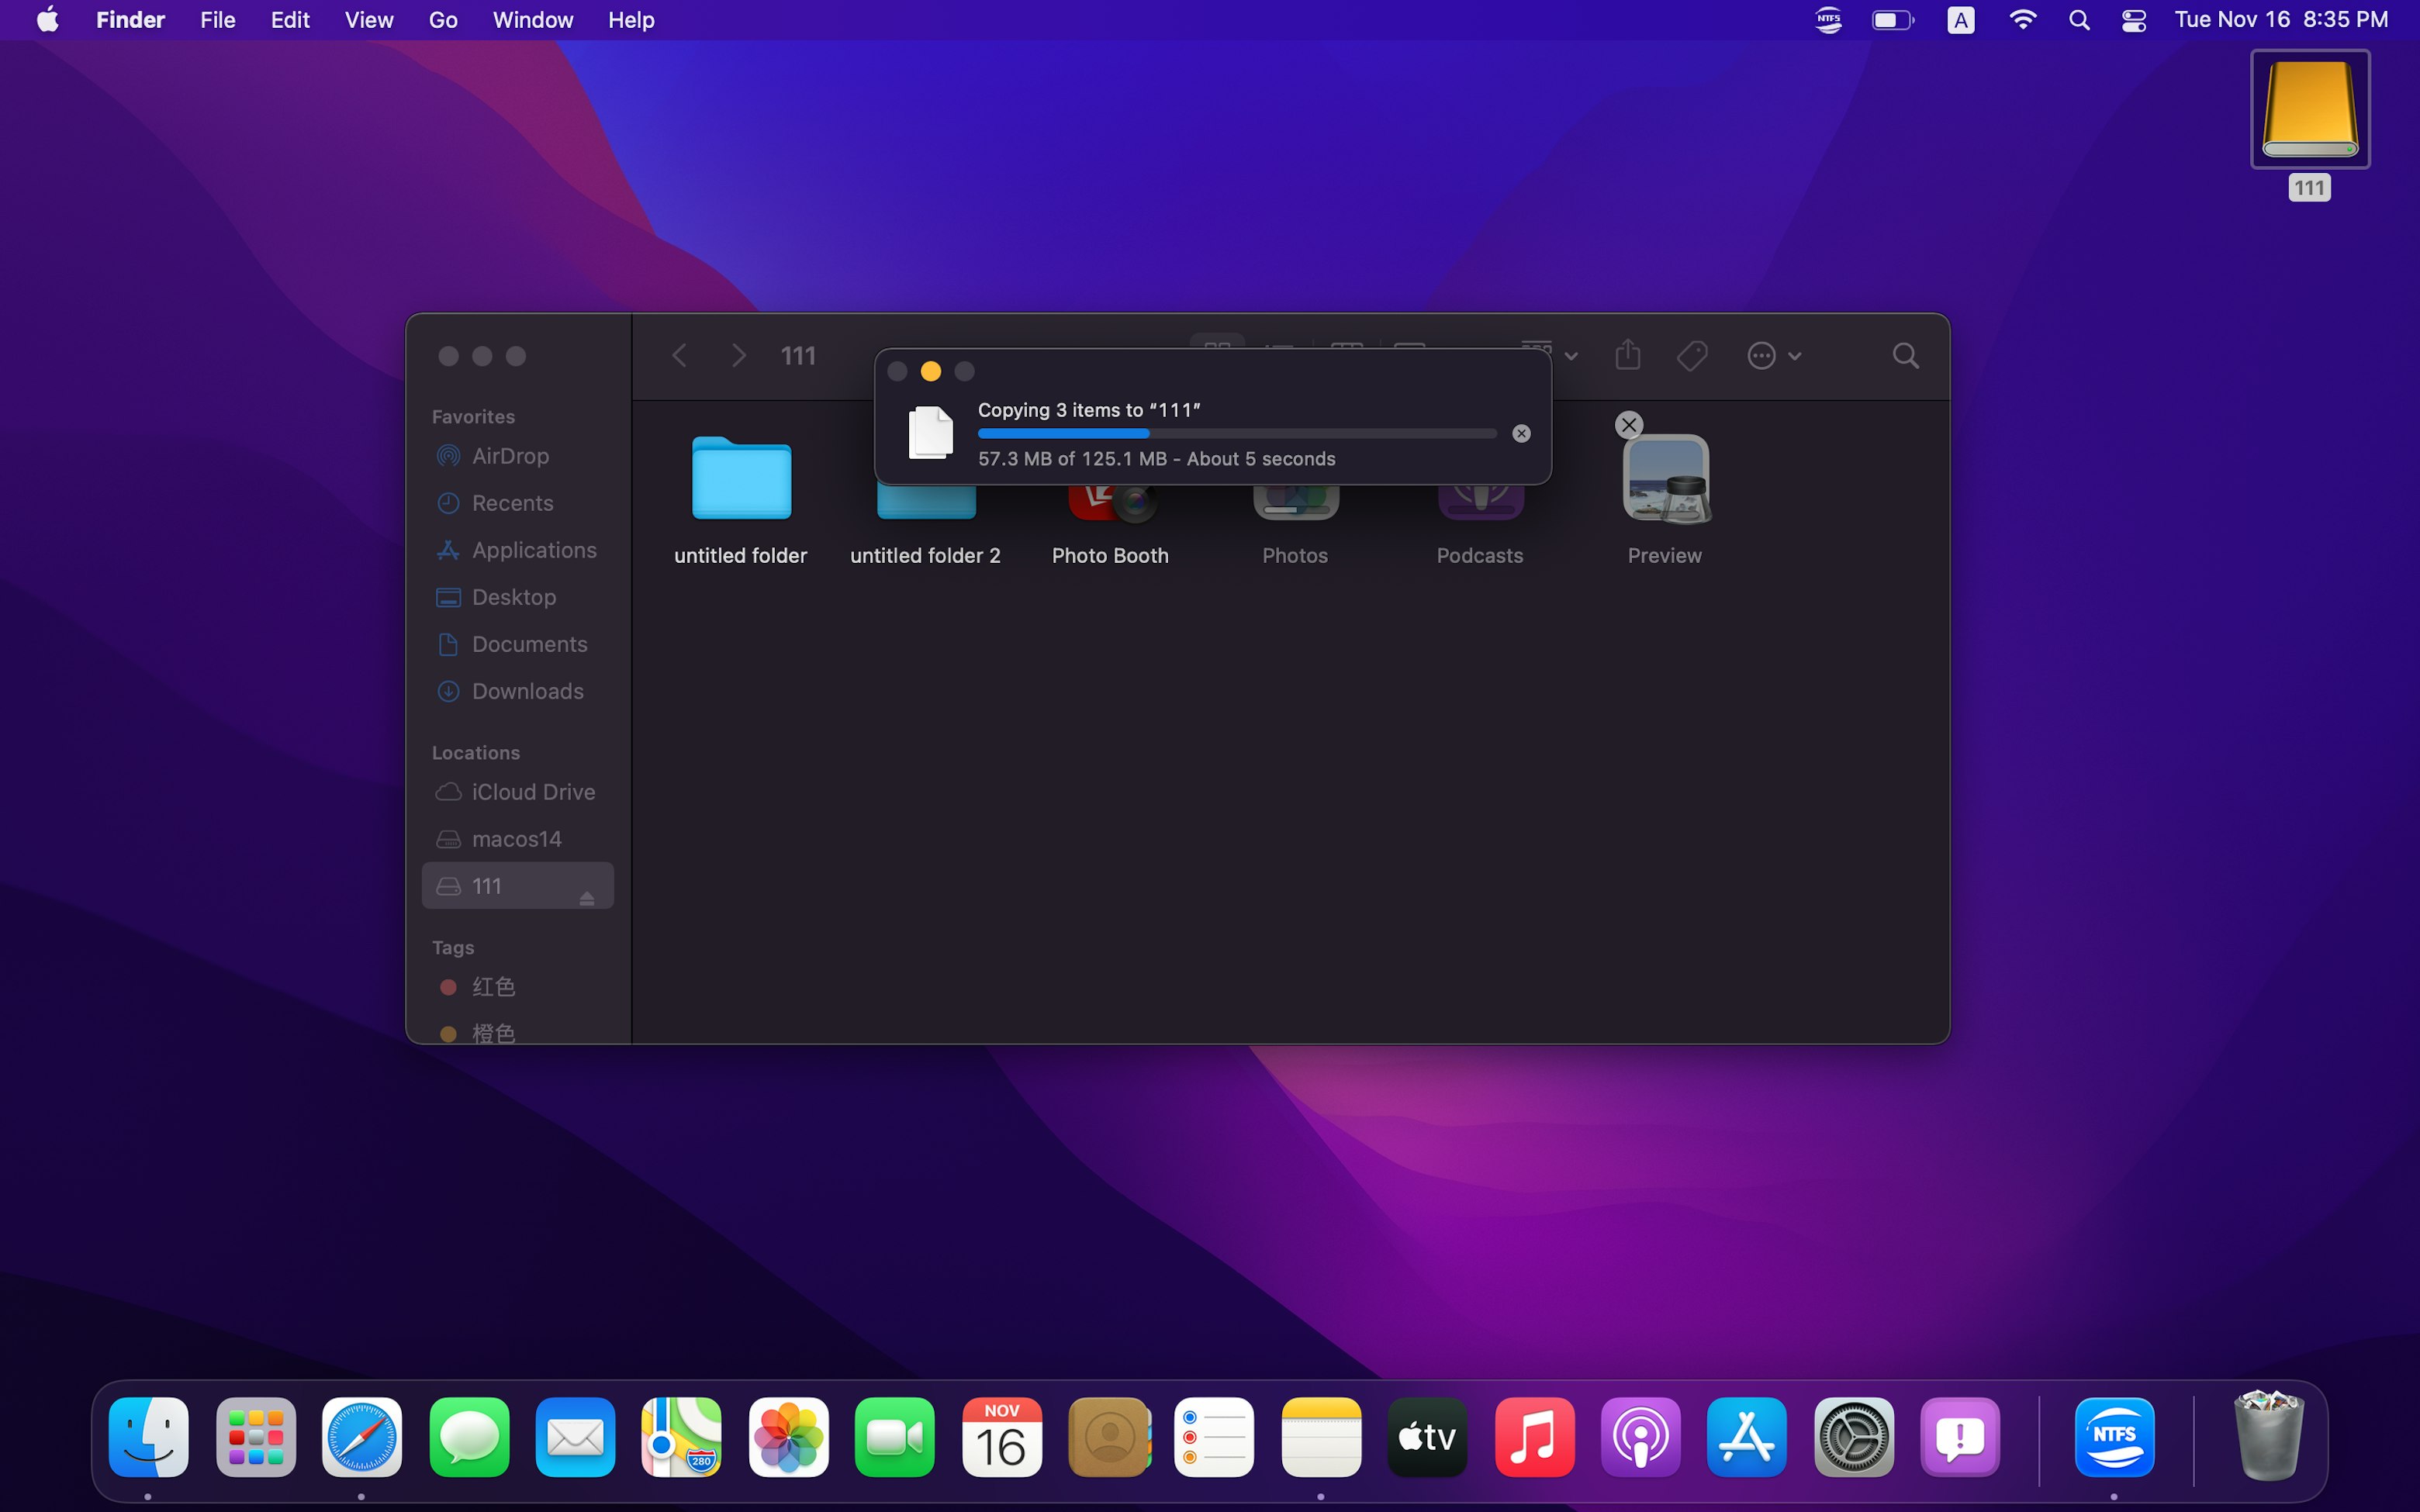Toggle Wi-Fi from the menu bar
Image resolution: width=2420 pixels, height=1512 pixels.
[x=2023, y=19]
